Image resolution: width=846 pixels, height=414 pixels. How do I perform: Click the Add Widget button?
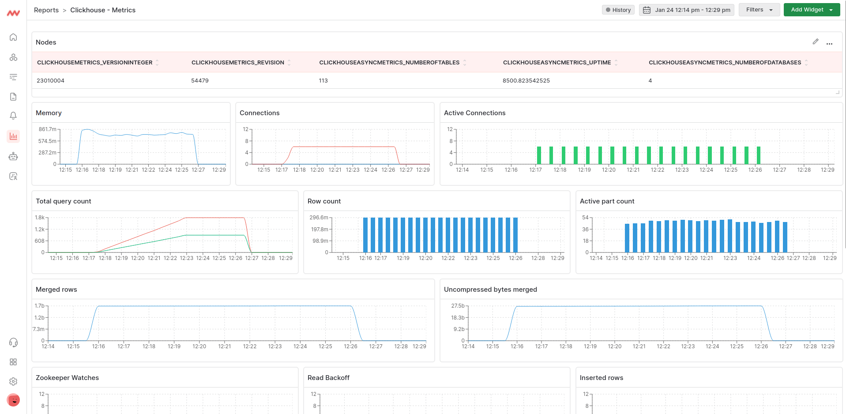pyautogui.click(x=807, y=9)
